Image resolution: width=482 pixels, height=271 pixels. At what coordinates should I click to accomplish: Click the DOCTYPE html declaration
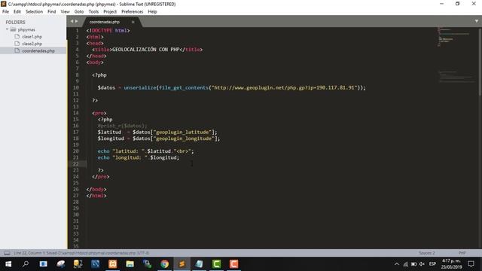coord(108,30)
